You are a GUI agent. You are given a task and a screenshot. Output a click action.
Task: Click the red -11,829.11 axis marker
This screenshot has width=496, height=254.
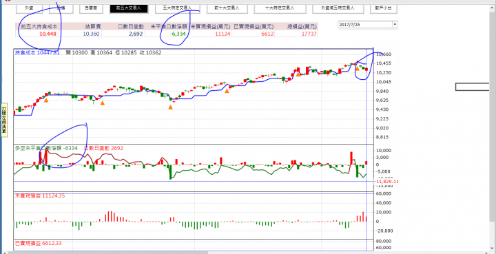pos(386,182)
